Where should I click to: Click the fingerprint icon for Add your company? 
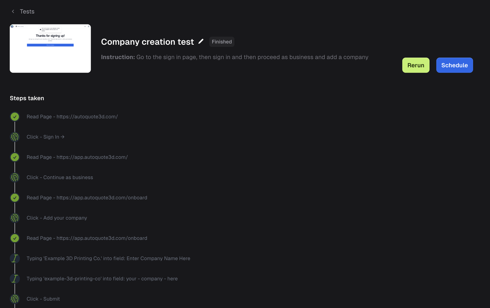click(x=15, y=218)
